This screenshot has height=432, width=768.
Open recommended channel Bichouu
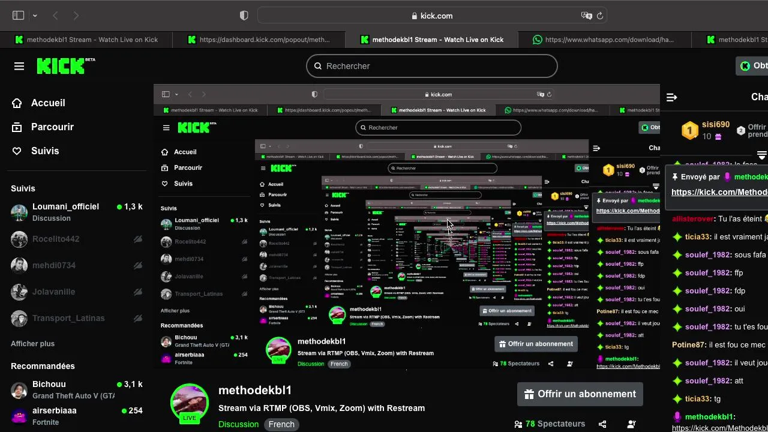[77, 390]
